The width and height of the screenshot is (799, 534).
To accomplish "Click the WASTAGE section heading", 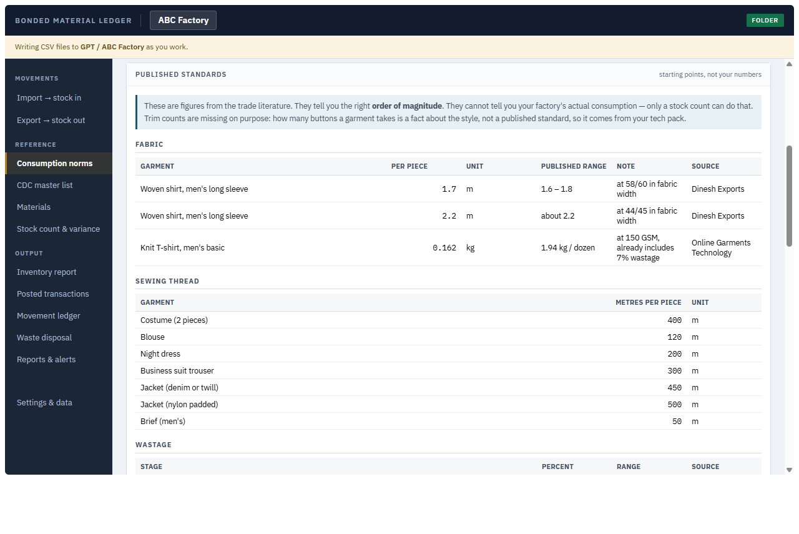I will point(154,445).
